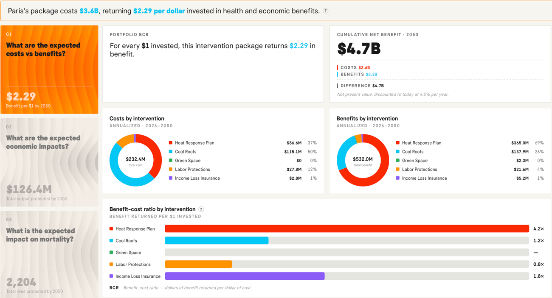Switch to the expected economic impacts card

pyautogui.click(x=49, y=162)
